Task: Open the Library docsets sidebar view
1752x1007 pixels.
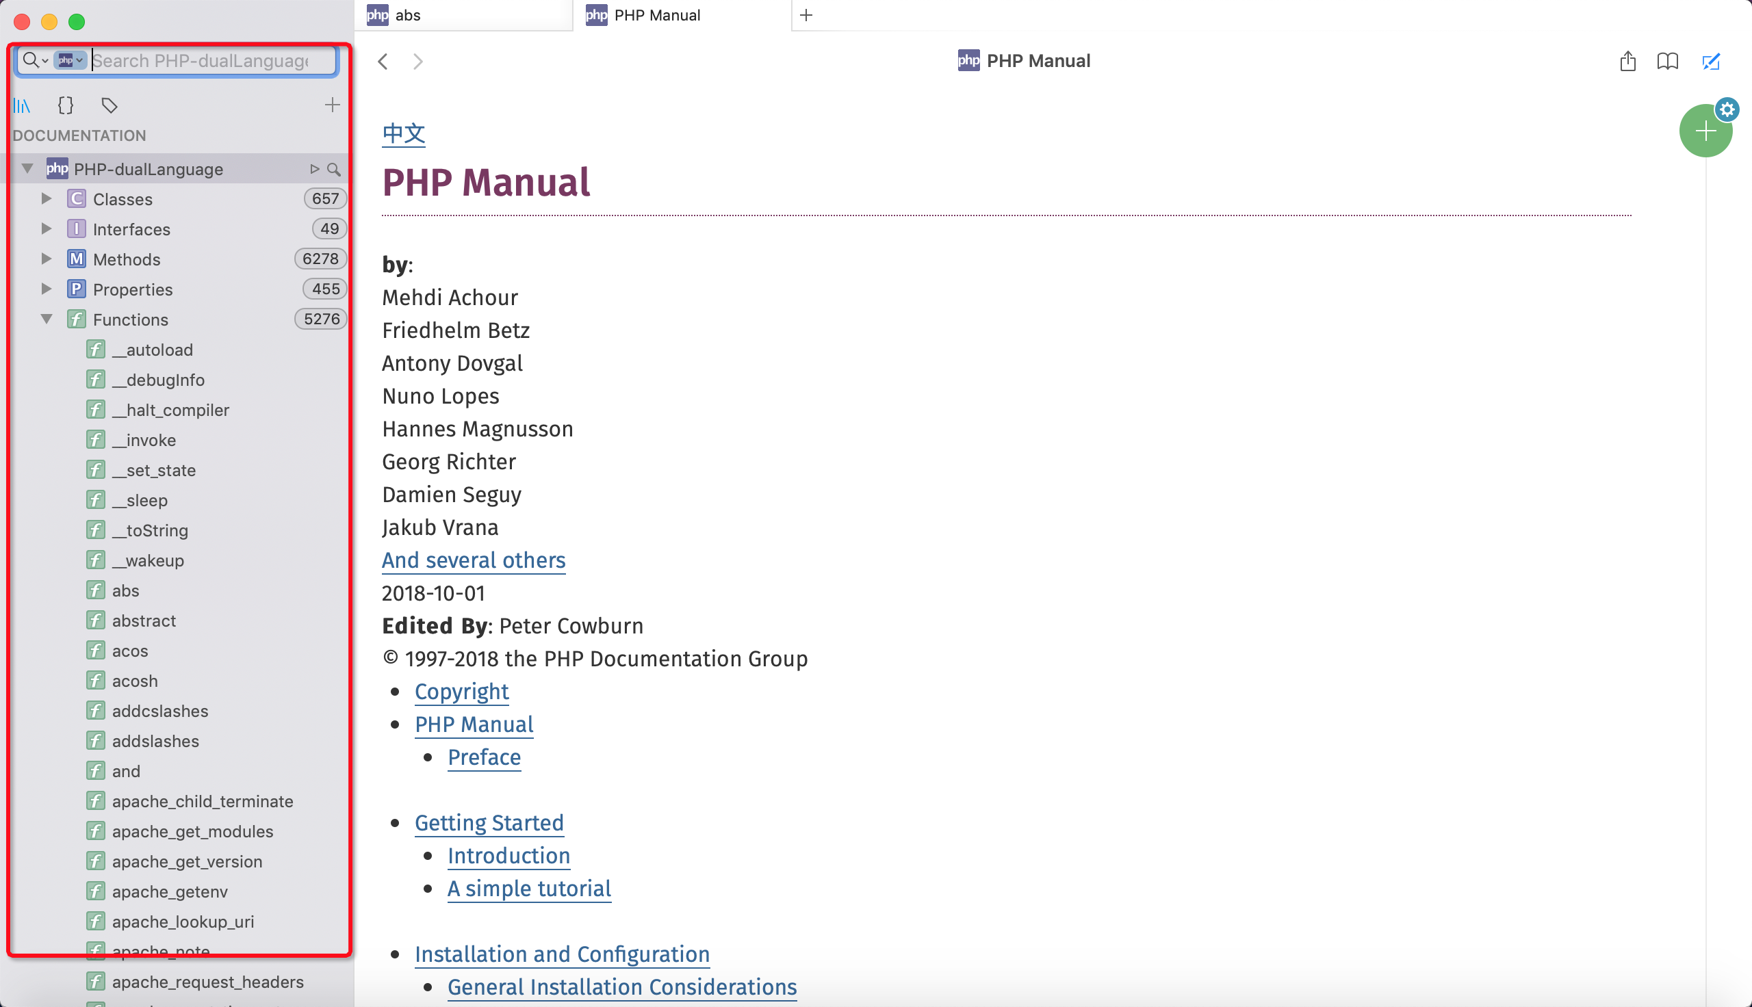Action: (21, 105)
